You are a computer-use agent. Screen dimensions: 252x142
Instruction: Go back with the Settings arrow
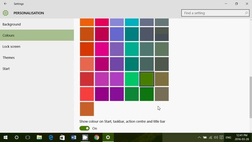6,4
